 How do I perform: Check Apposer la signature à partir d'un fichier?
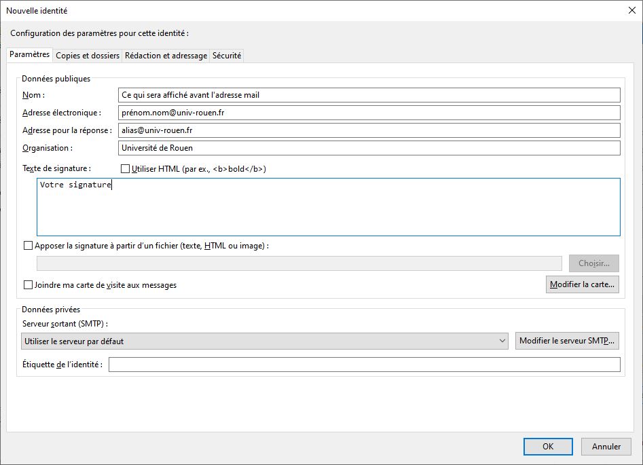[28, 246]
